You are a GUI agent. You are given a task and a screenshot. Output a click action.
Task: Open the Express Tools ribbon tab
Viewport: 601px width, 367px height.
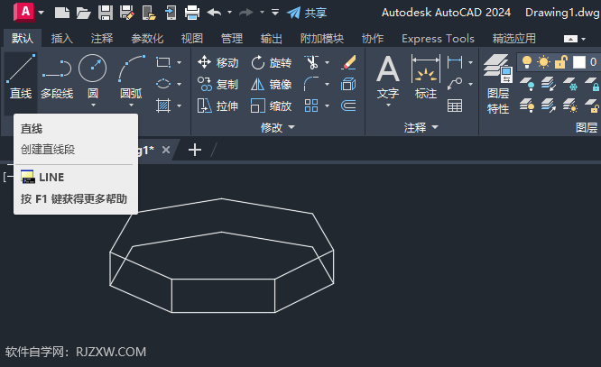point(438,38)
